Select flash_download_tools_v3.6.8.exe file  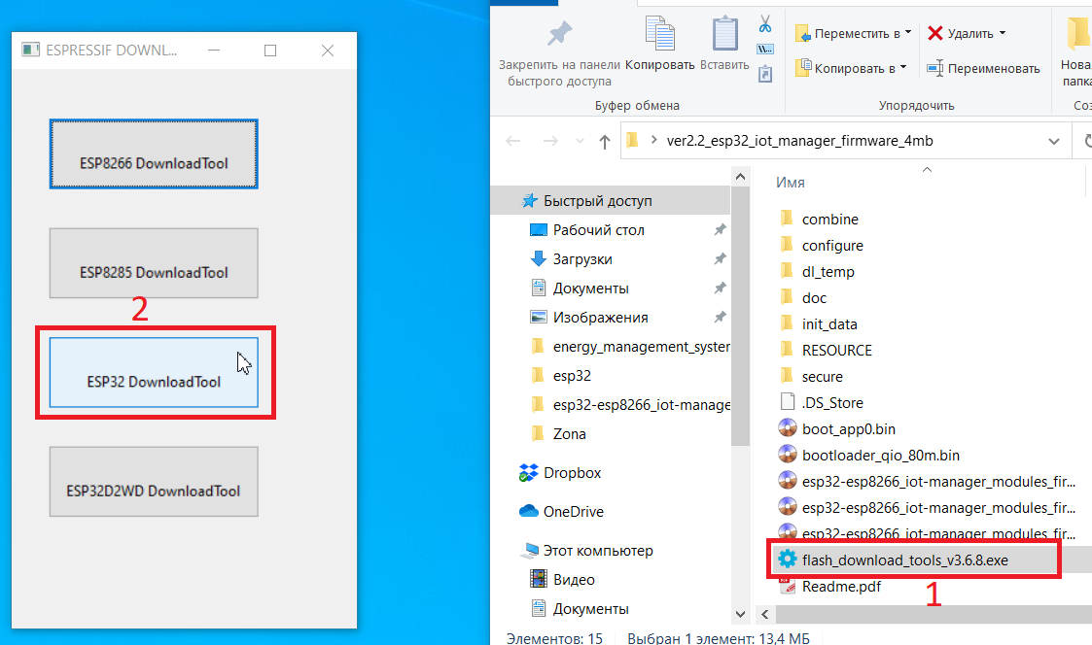(893, 560)
